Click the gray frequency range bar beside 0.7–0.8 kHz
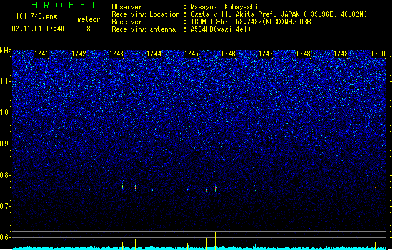 click(12, 182)
